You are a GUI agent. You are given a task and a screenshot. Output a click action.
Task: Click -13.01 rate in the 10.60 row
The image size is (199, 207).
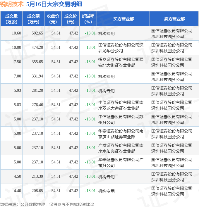click(90, 33)
